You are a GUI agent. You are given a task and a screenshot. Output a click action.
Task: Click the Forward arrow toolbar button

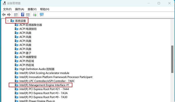coord(9,15)
